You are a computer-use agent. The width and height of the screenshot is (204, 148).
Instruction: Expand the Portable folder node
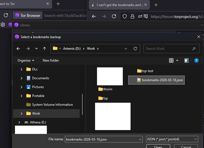21,96
